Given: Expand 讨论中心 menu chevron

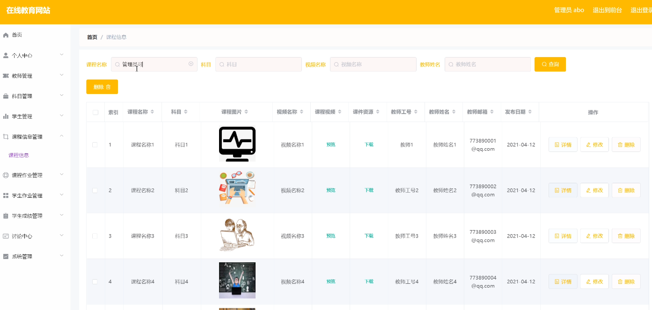Looking at the screenshot, I should (x=62, y=236).
